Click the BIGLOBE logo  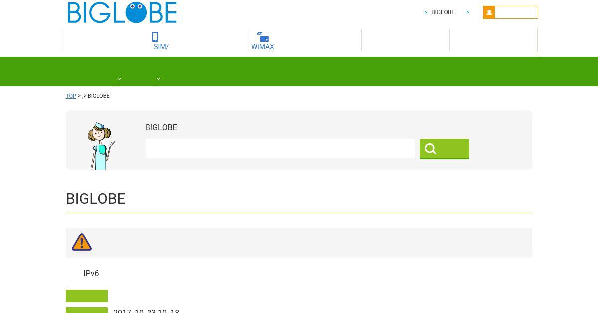pyautogui.click(x=122, y=12)
